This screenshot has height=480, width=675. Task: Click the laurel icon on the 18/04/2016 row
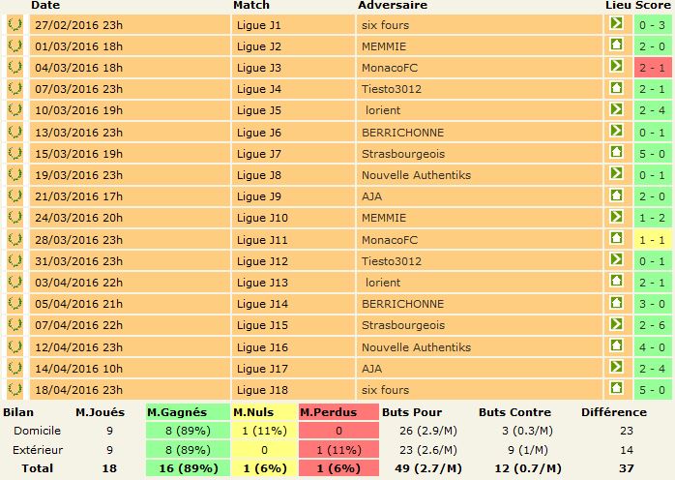(x=15, y=389)
